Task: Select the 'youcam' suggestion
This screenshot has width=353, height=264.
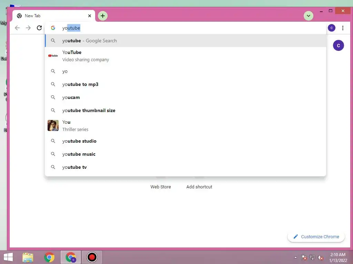Action: [x=185, y=97]
